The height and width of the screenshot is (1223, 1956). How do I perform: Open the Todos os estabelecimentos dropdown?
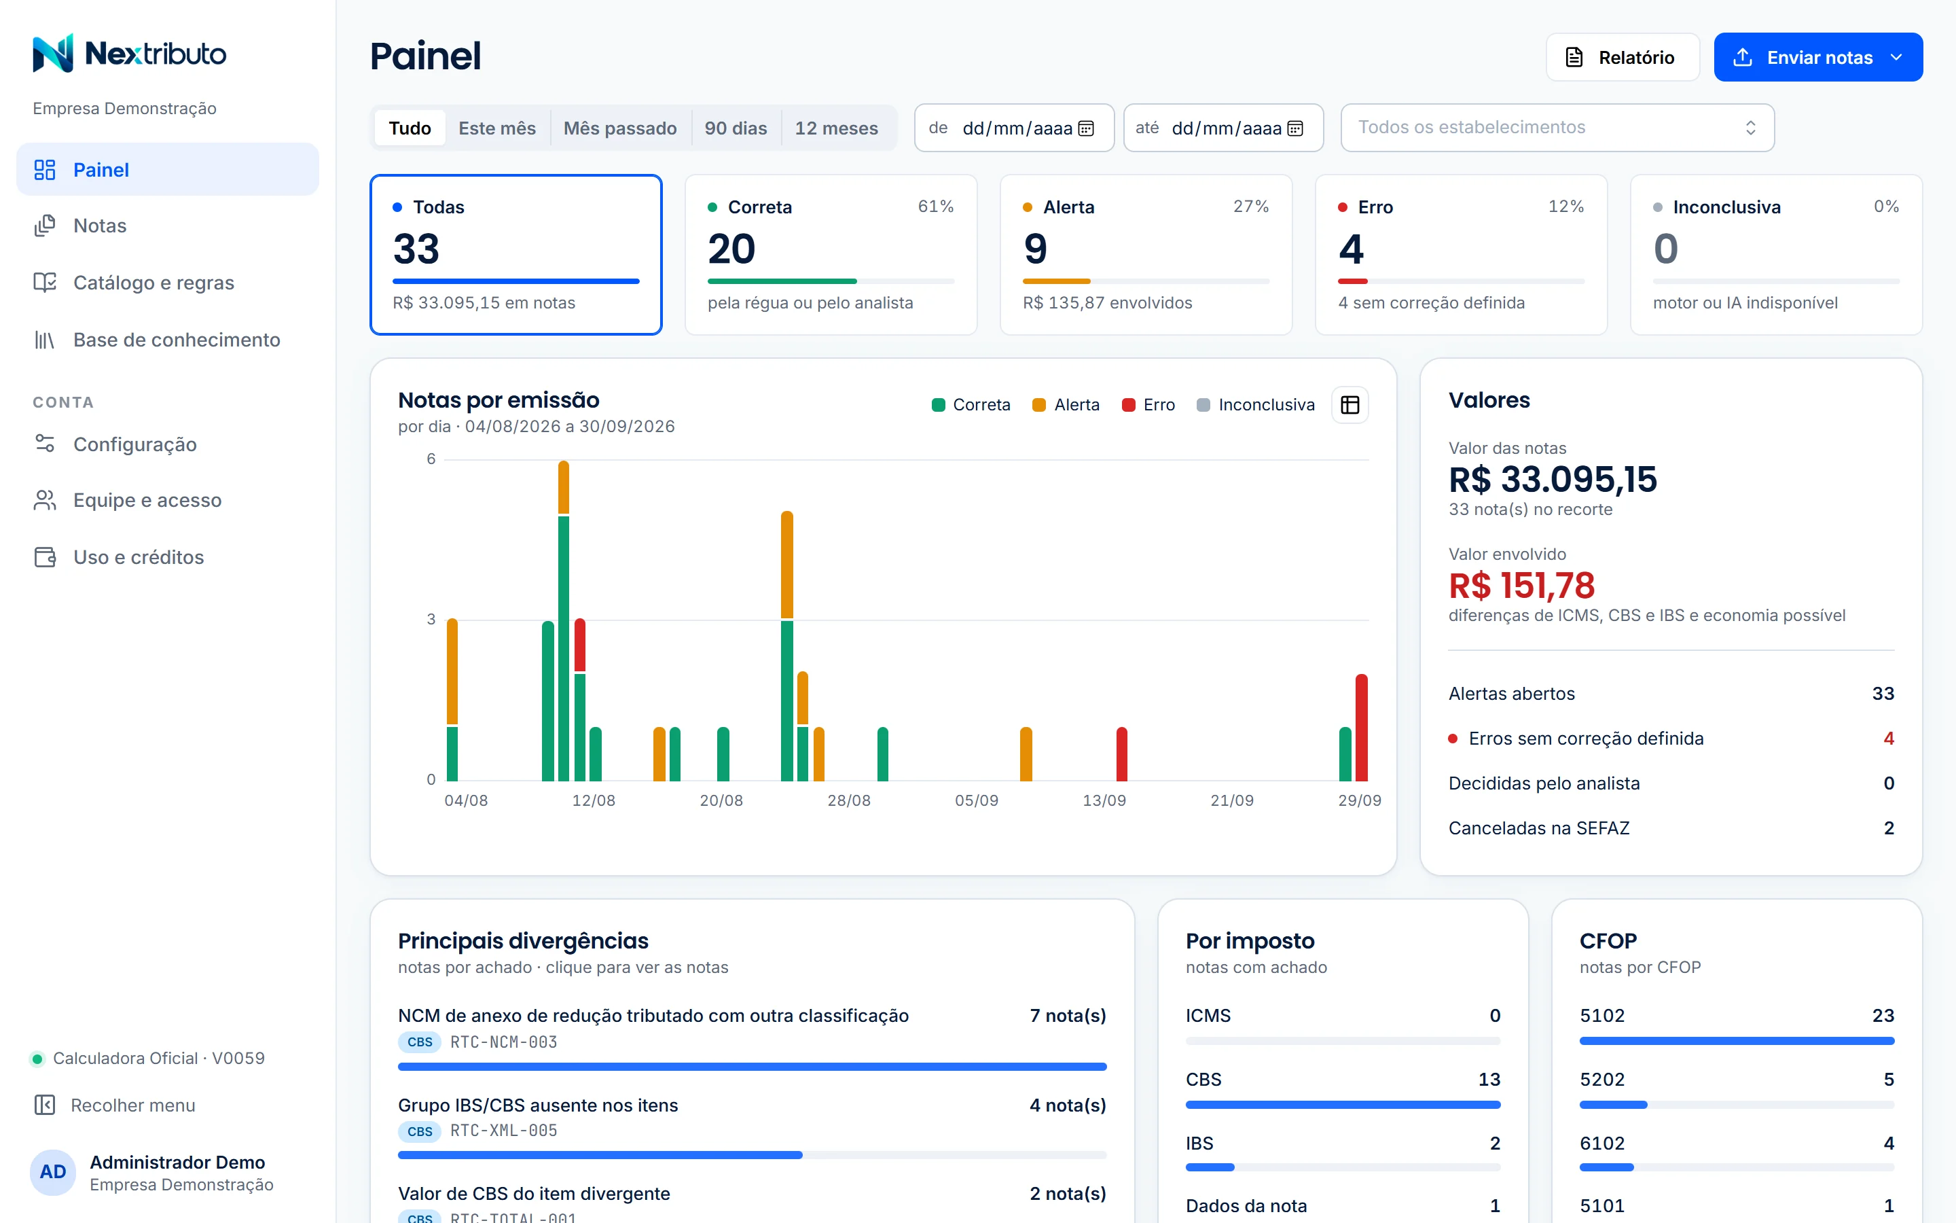point(1557,128)
